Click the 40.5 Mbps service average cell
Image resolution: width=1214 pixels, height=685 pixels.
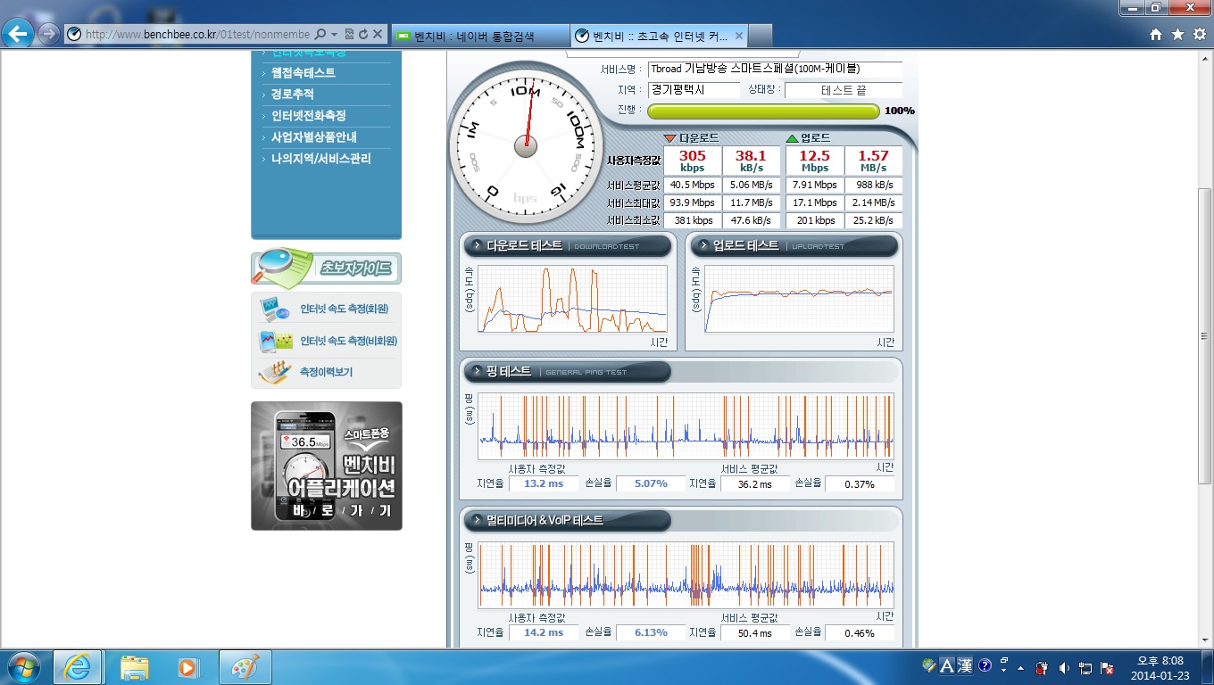692,186
